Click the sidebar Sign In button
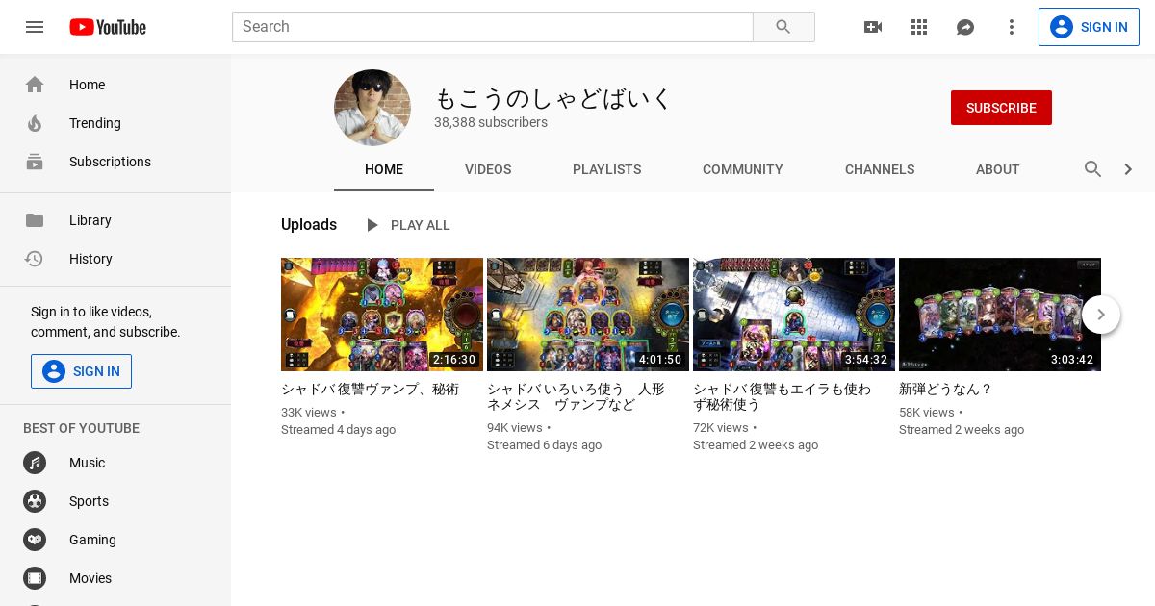The height and width of the screenshot is (606, 1155). tap(81, 371)
